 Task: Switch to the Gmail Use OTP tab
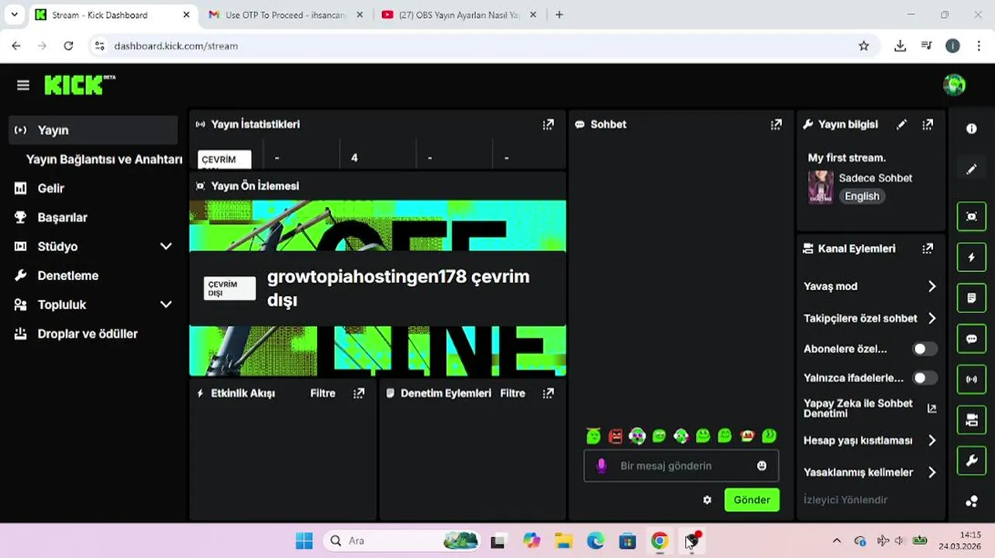point(284,15)
